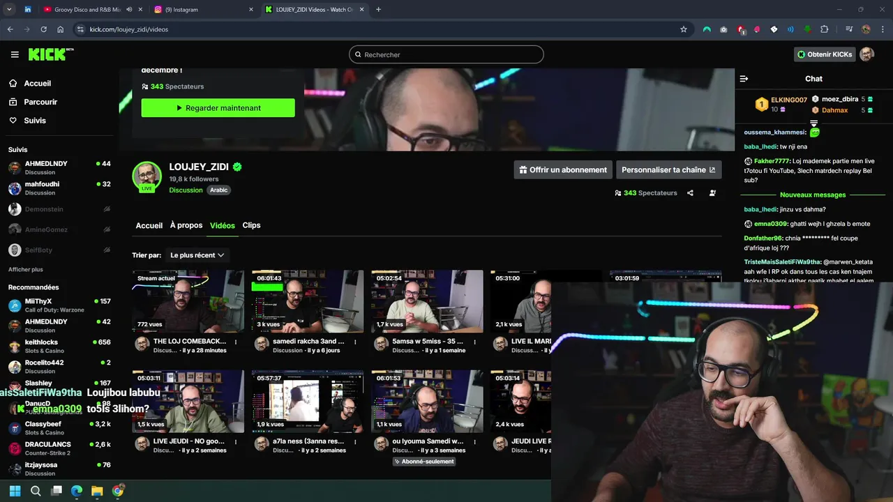Open DRACULANCS recommended channel
Image resolution: width=893 pixels, height=502 pixels.
(x=59, y=448)
